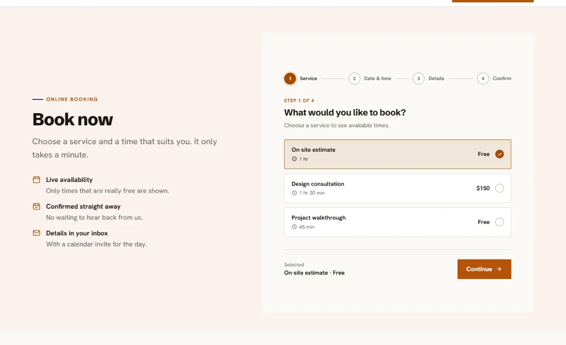Click the Details in your inbox heading
Screen dimensions: 566x345
pos(77,233)
